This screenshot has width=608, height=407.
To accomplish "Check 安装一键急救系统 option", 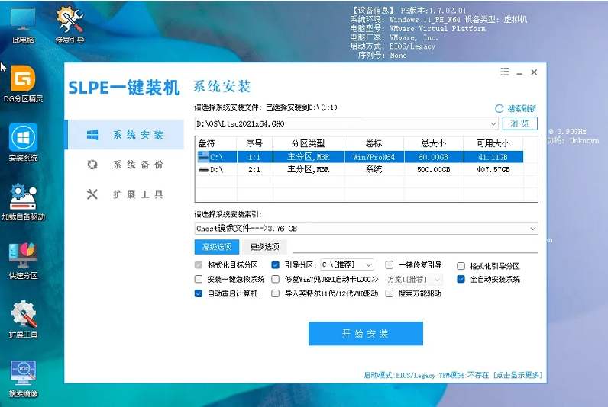I will pos(199,279).
